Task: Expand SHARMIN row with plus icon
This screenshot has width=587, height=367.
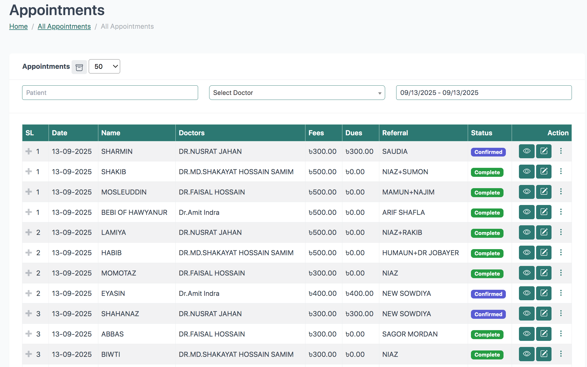Action: 29,151
